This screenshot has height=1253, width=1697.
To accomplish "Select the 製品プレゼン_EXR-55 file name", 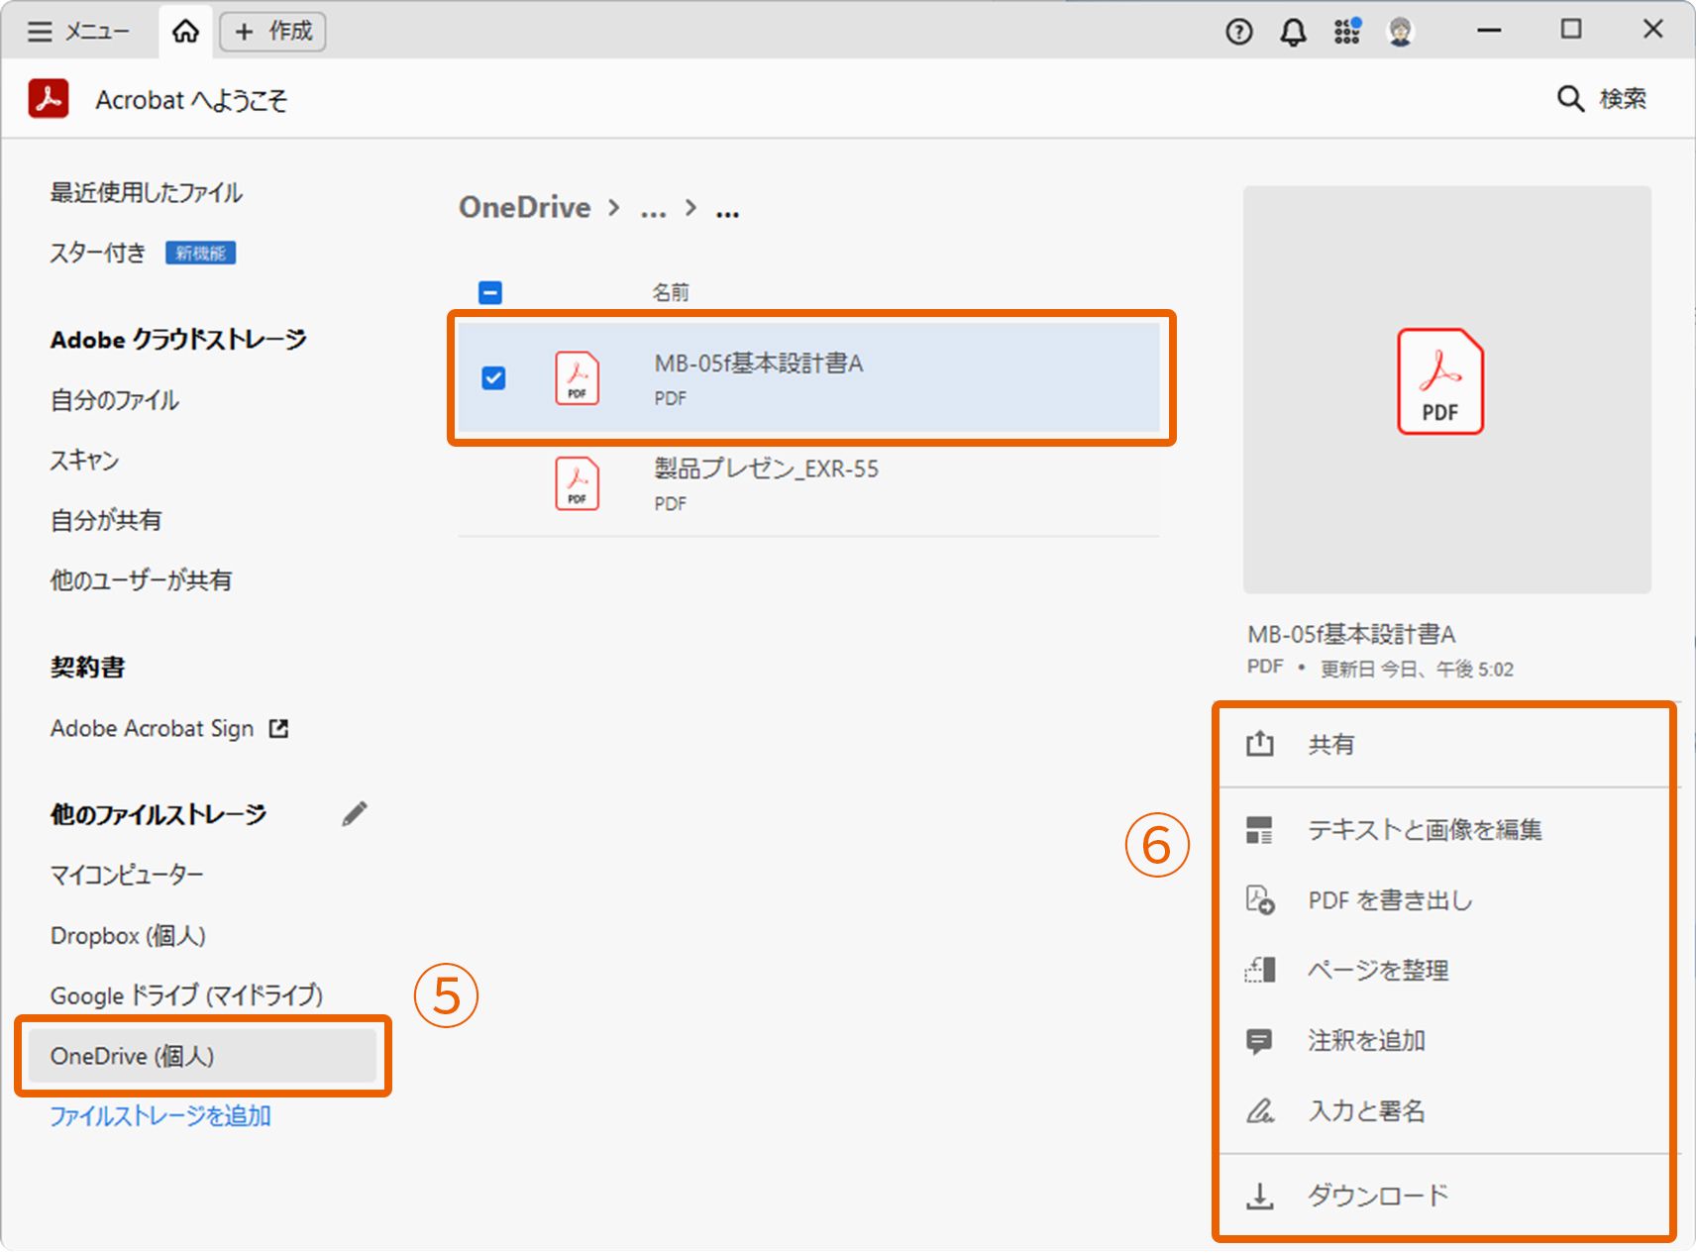I will click(766, 469).
